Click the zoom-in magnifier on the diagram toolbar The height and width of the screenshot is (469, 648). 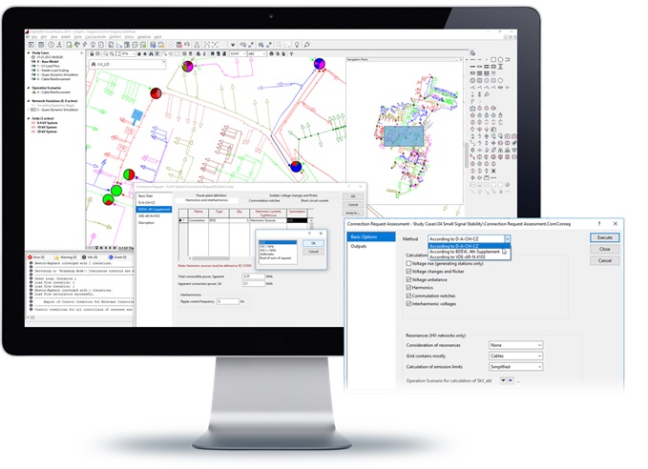(106, 53)
